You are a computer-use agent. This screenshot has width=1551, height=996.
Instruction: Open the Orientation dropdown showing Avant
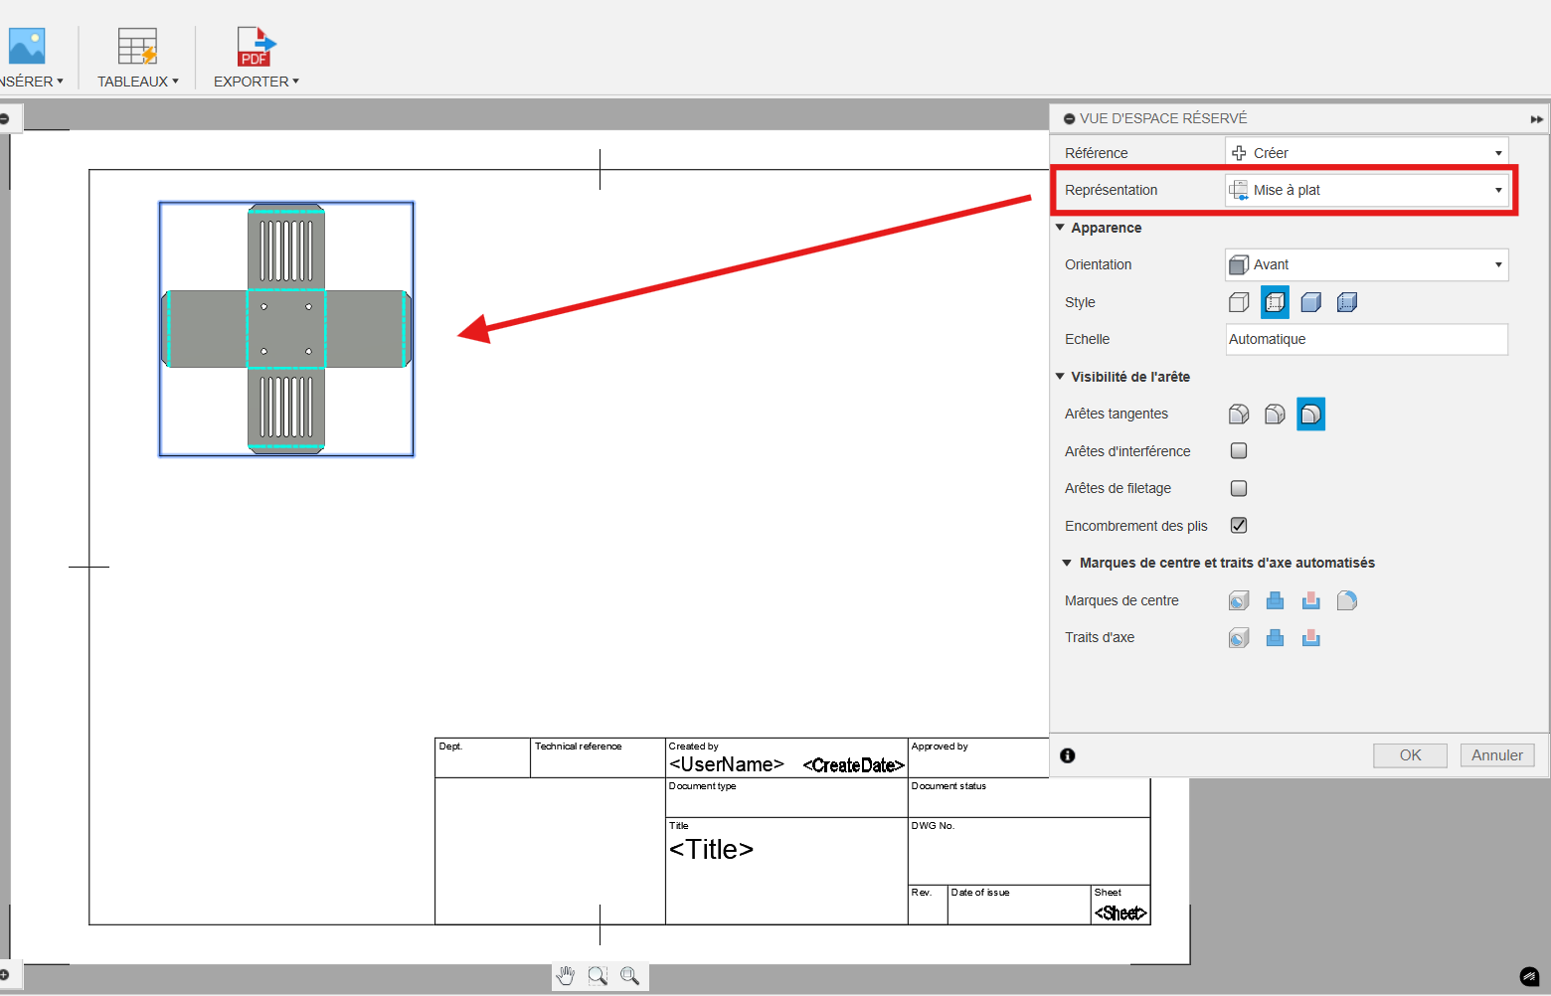[x=1366, y=264]
